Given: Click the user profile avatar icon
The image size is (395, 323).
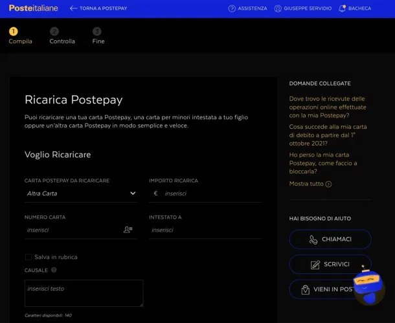Looking at the screenshot, I should pos(278,8).
